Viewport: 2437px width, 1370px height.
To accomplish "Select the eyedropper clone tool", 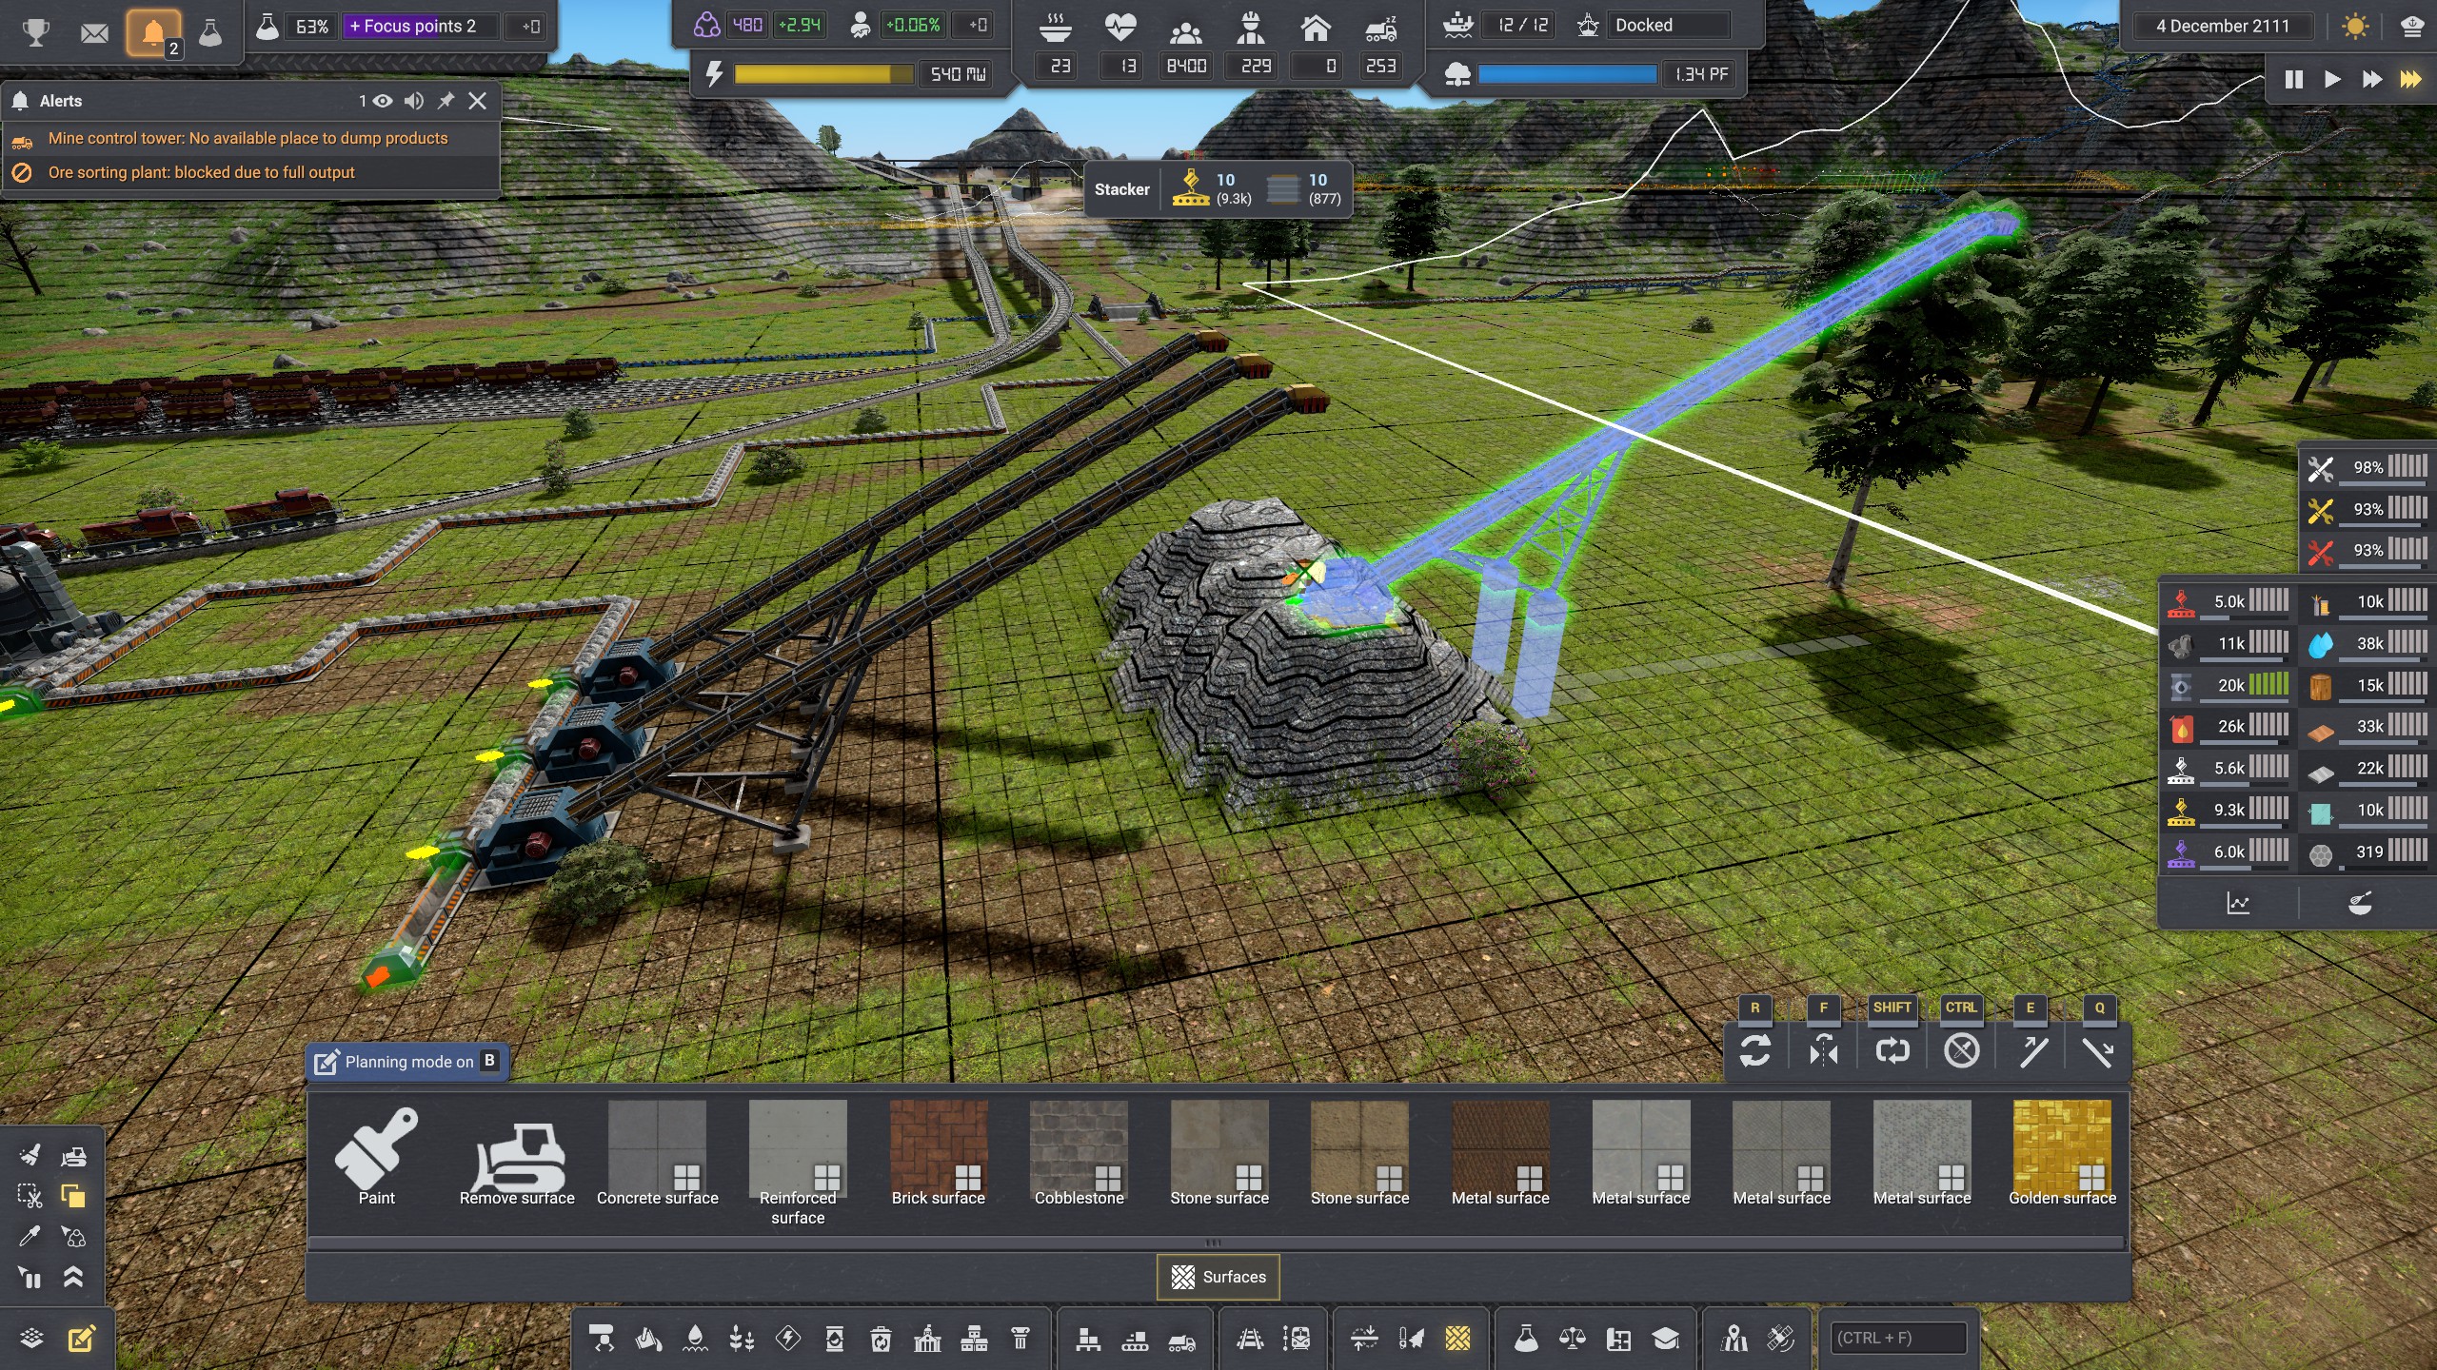I will pos(30,1236).
